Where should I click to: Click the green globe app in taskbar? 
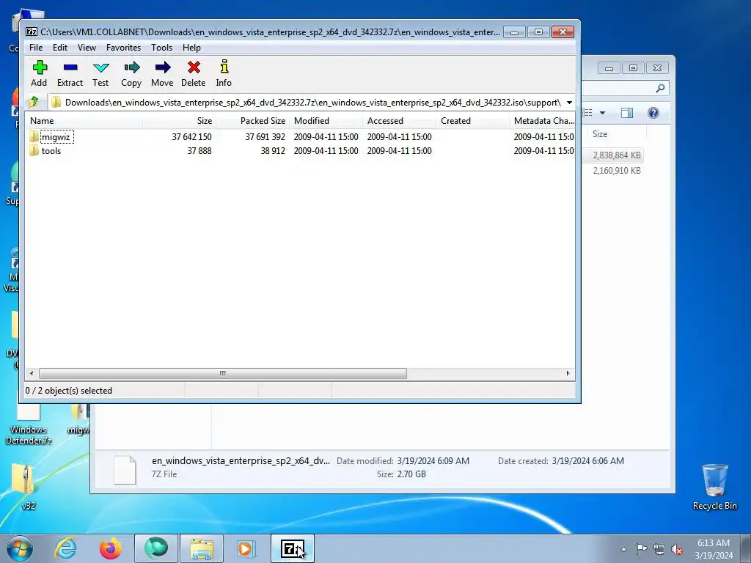(156, 548)
